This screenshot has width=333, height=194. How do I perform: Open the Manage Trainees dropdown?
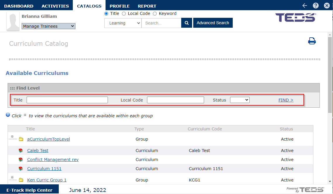point(49,26)
